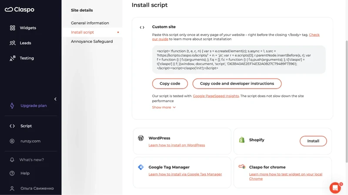This screenshot has width=348, height=195.
Task: Click the Claspo for chrome icon
Action: (242, 167)
